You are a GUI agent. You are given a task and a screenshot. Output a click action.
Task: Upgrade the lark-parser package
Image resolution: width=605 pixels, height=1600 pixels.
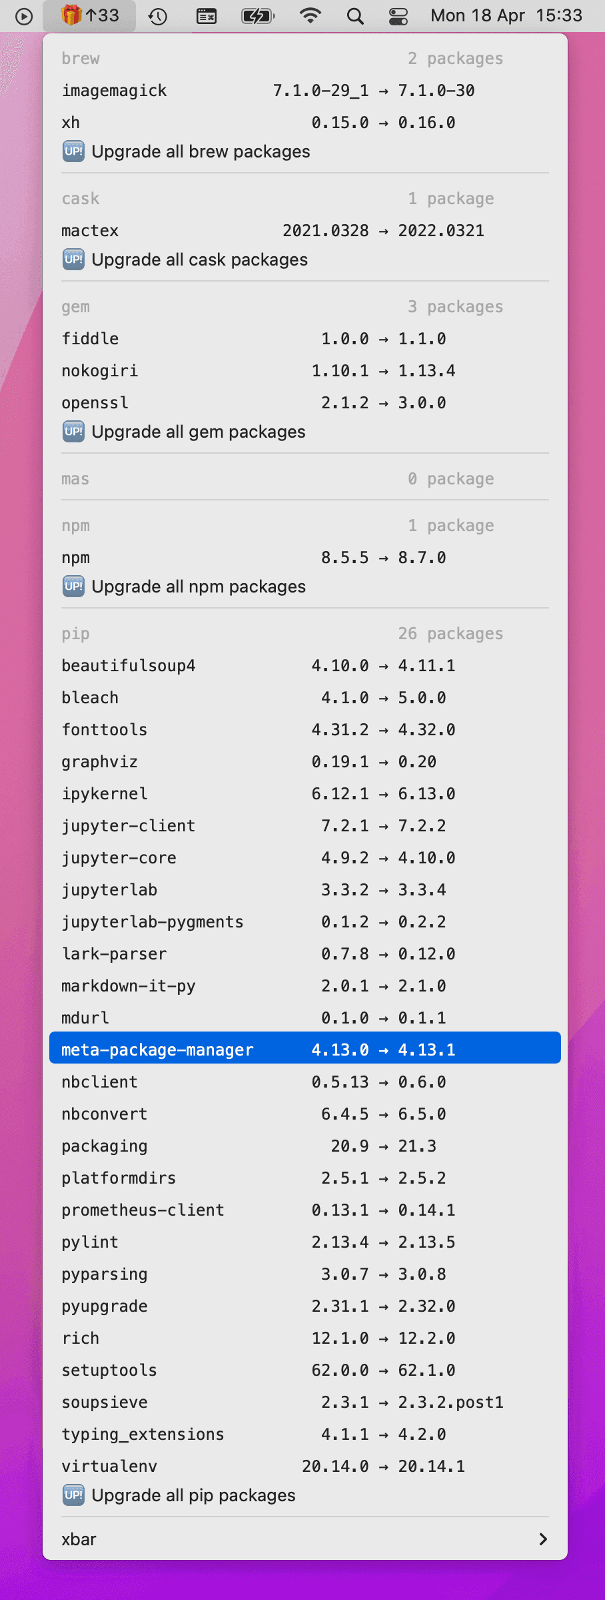point(305,954)
